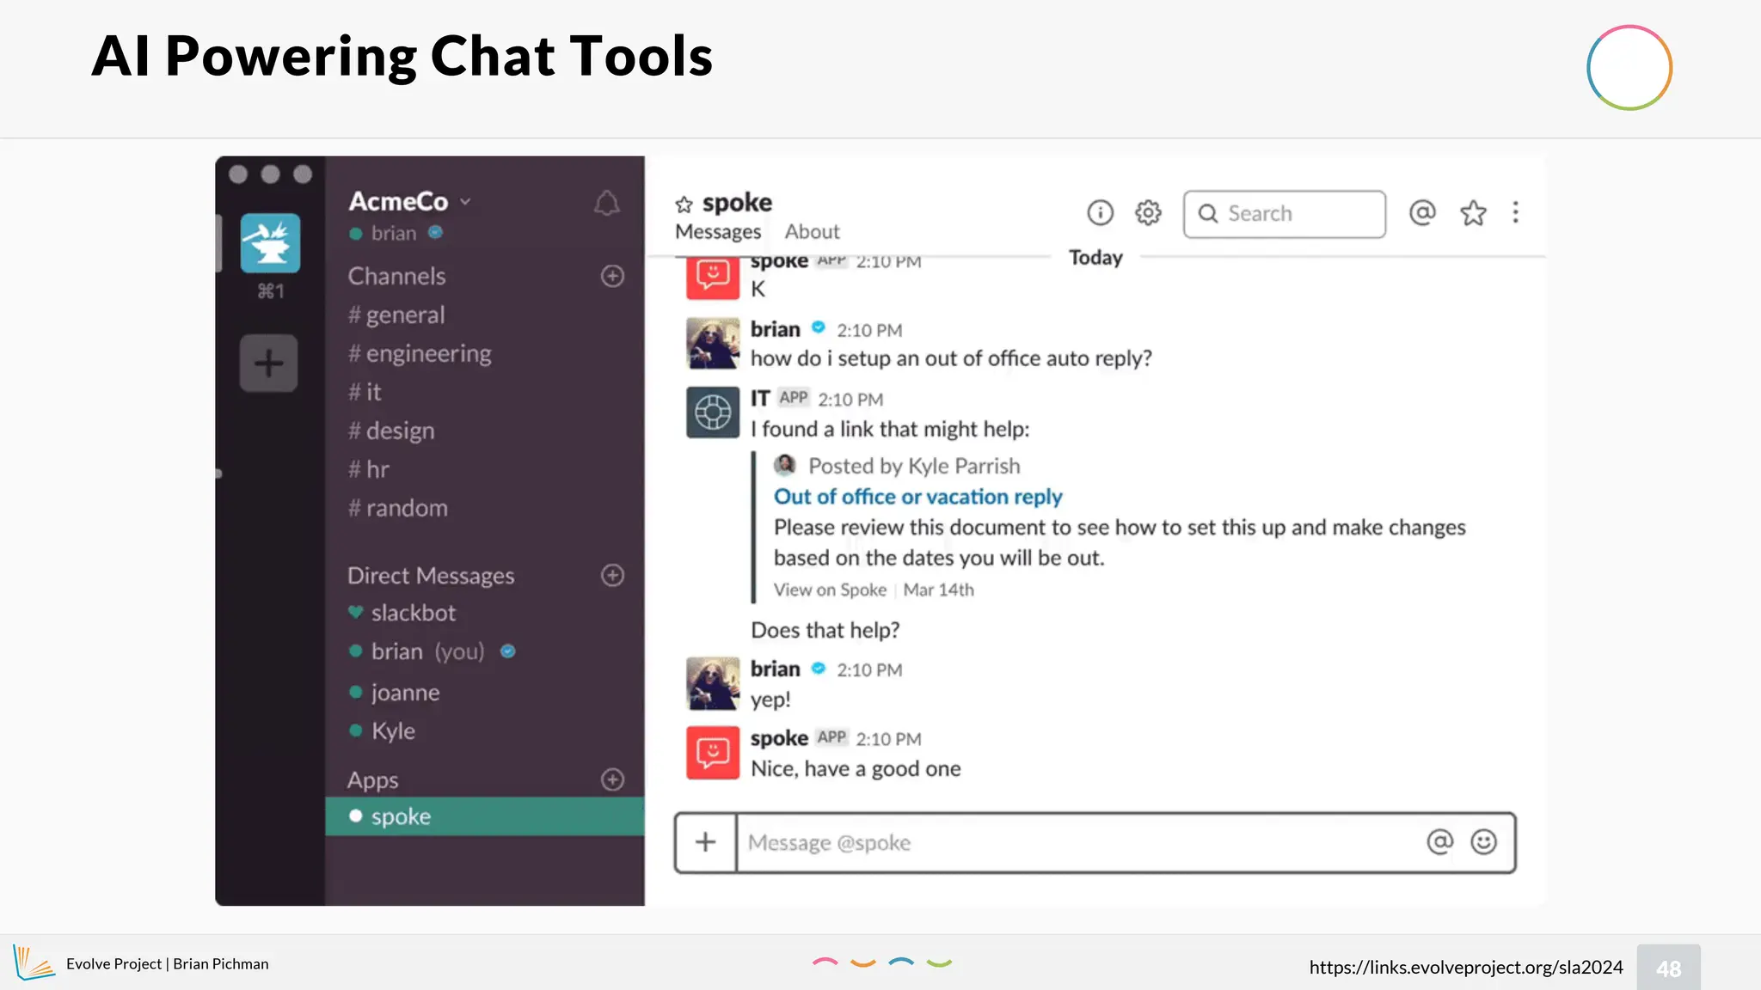Open the Out of office or vacation reply link
The image size is (1761, 990).
tap(917, 497)
